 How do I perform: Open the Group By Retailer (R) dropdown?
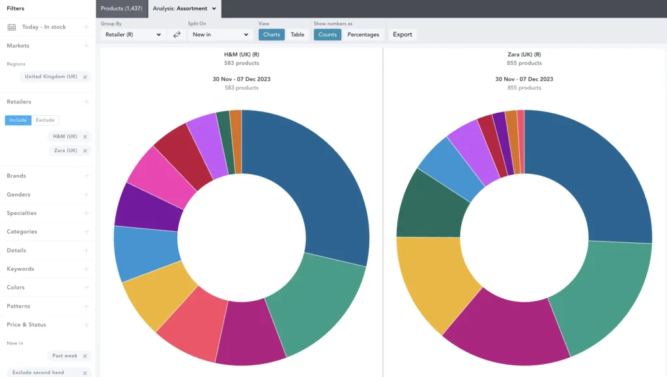click(133, 35)
